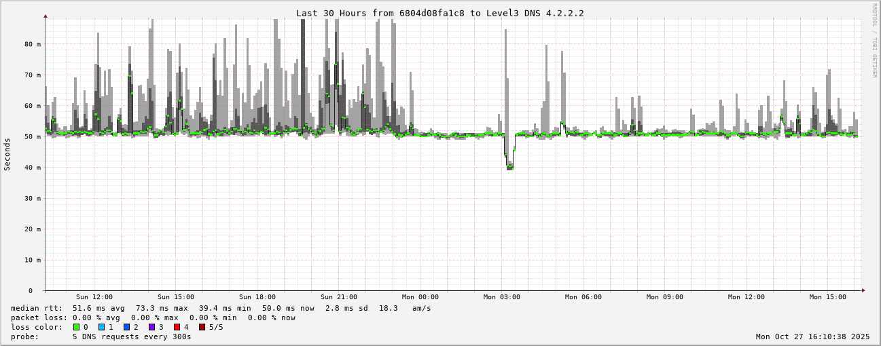Screen dimensions: 881x346
Task: Click the '50 m' y-axis tick label
Action: [33, 136]
